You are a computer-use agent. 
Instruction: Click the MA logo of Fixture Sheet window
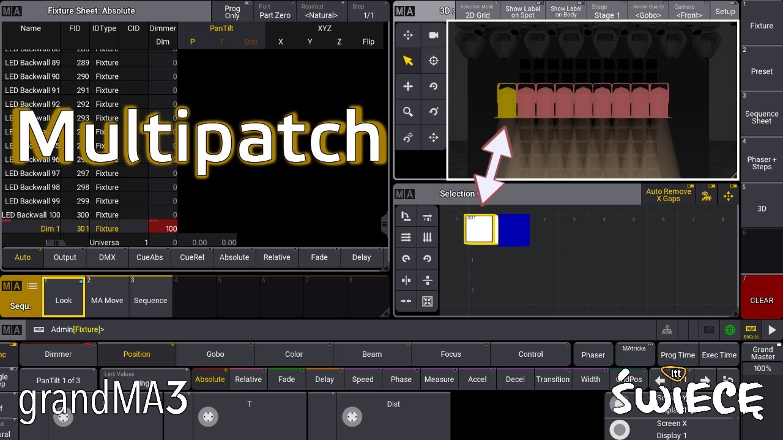pyautogui.click(x=12, y=10)
